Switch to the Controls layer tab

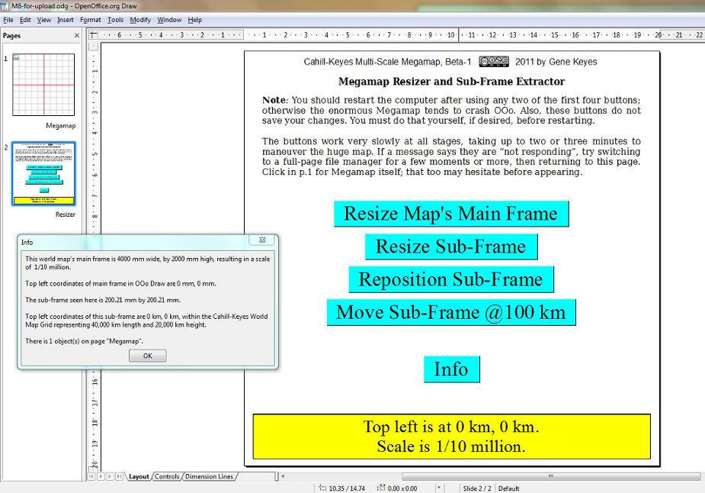(167, 476)
